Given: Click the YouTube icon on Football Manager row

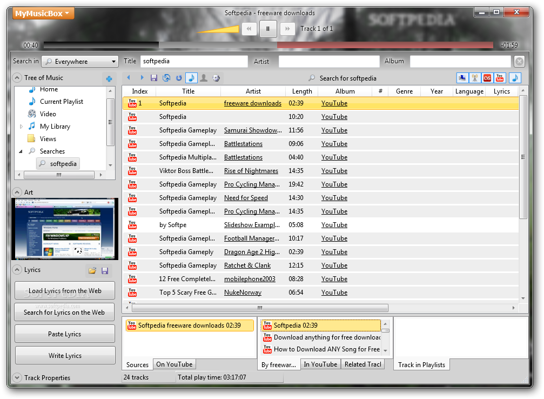Looking at the screenshot, I should pos(132,238).
